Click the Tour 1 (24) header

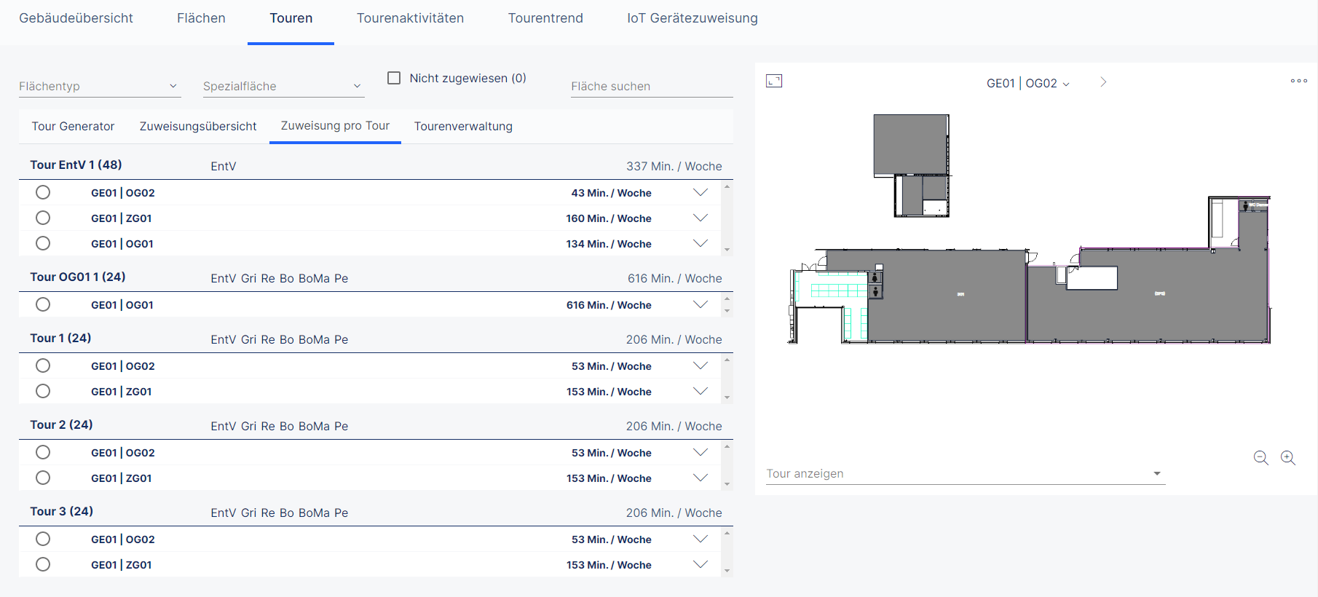(x=60, y=339)
